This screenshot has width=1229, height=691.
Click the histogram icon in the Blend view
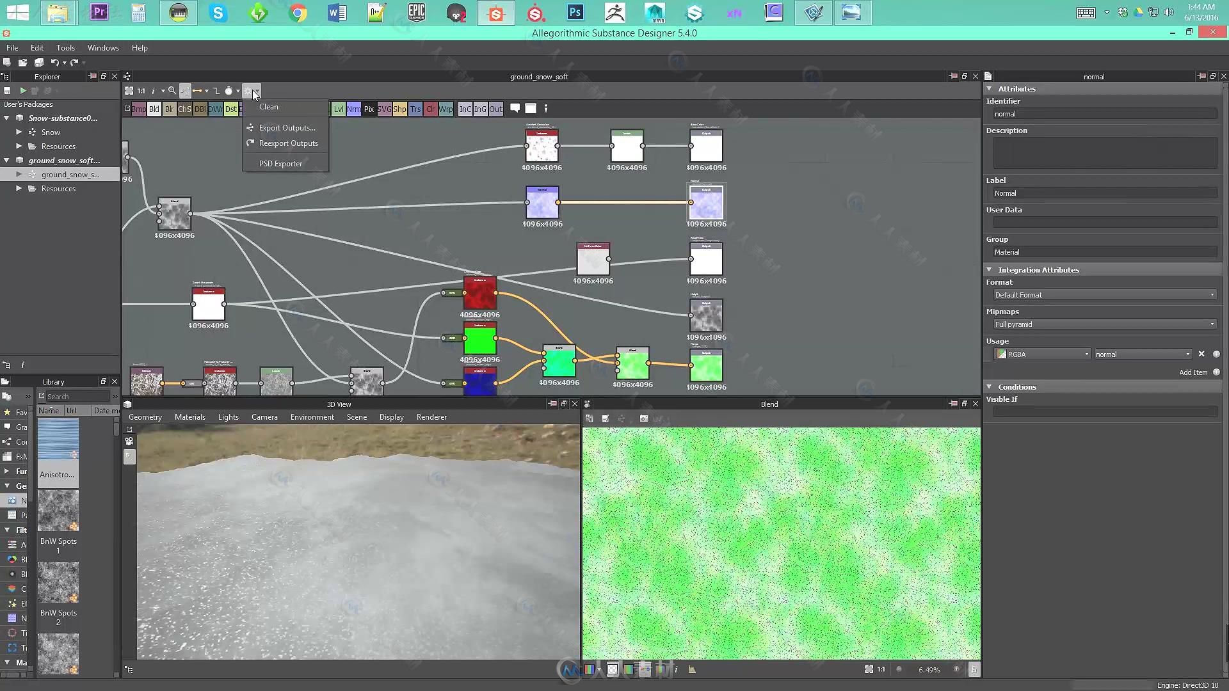point(692,669)
